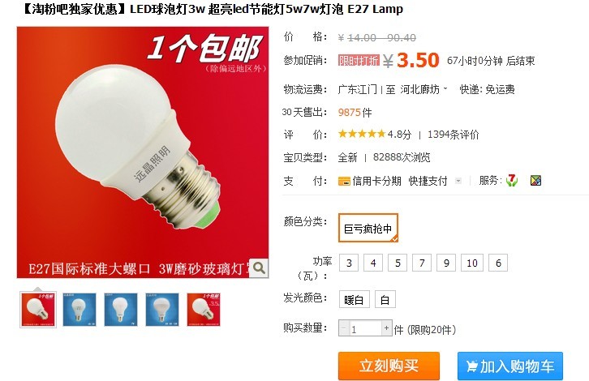Select 10 watt power option
Viewport: 589px width, 381px height.
pos(472,263)
